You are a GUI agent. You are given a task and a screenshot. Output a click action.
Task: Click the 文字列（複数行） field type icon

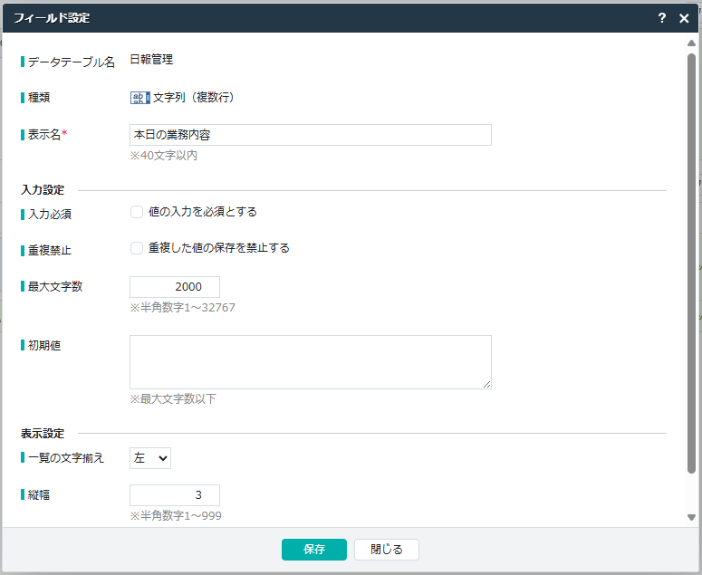(x=139, y=97)
